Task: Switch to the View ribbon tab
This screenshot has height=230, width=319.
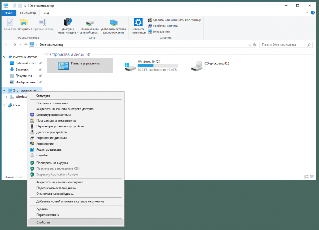Action: (46, 13)
